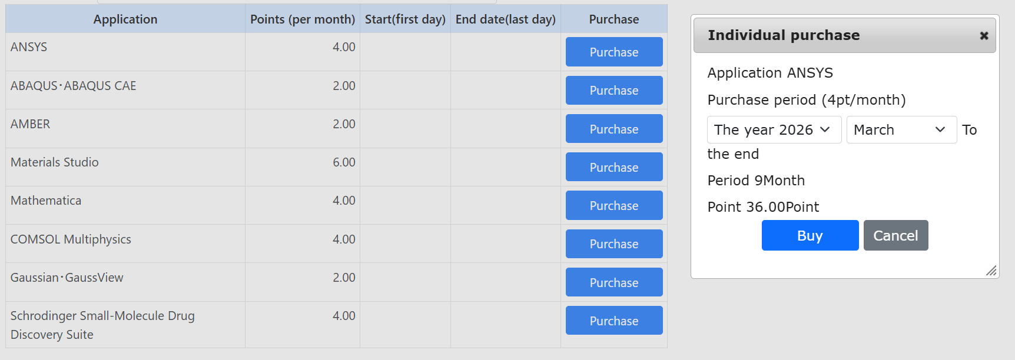Click the Application column header
Image resolution: width=1015 pixels, height=360 pixels.
[x=125, y=19]
